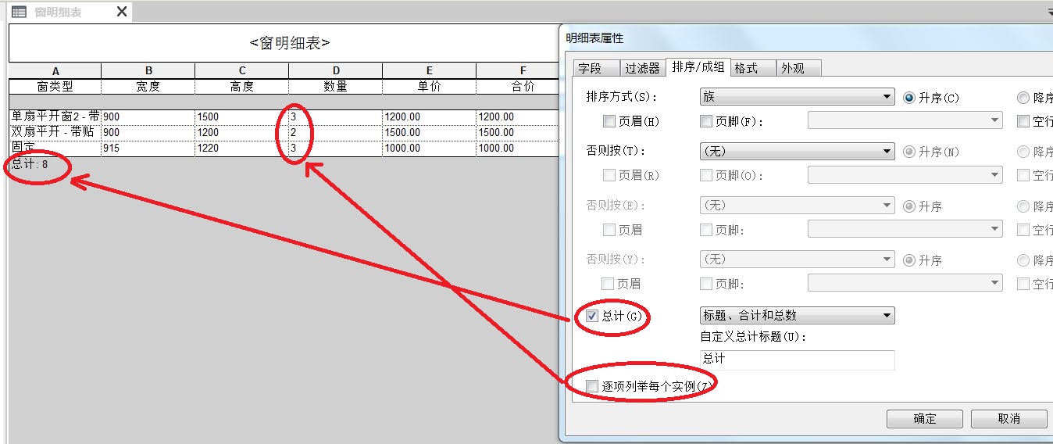Click the 数量 header cell
The height and width of the screenshot is (444, 1053).
[x=335, y=86]
